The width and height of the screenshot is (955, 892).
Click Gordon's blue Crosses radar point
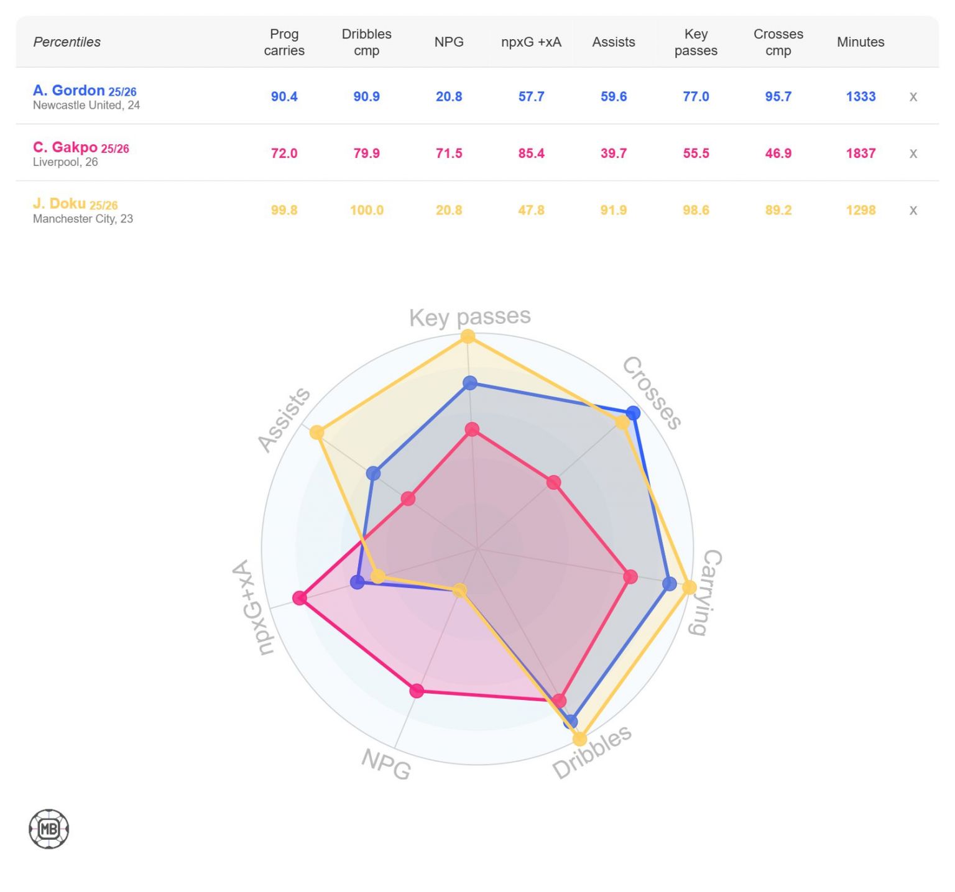[633, 413]
